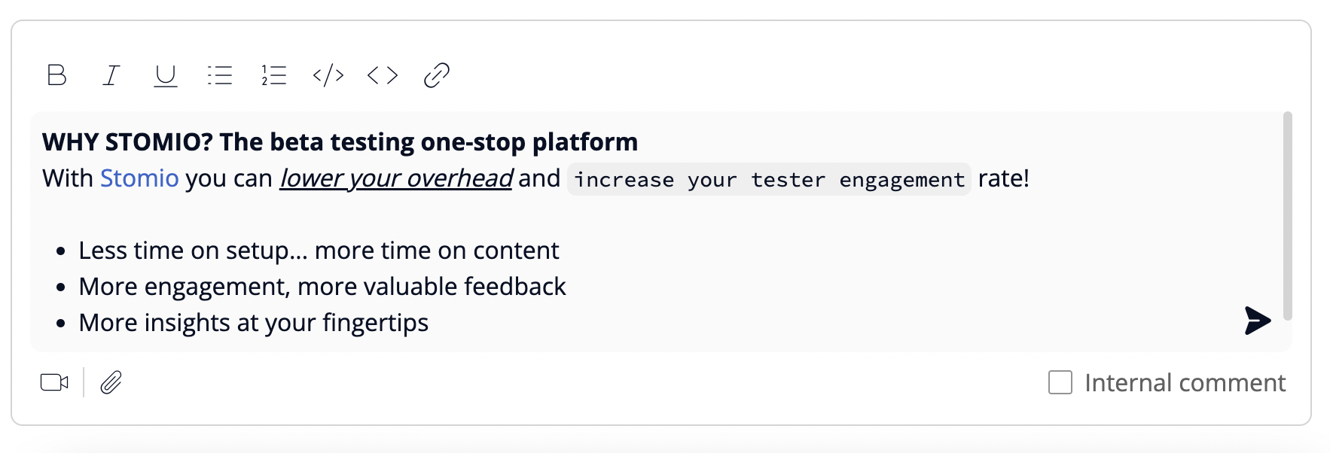Place cursor in "More insights at your fingertips" bullet
This screenshot has height=453, width=1330.
[x=253, y=323]
